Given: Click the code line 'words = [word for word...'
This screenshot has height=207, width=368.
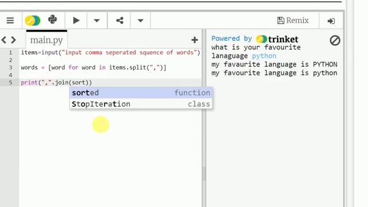Looking at the screenshot, I should coord(93,68).
